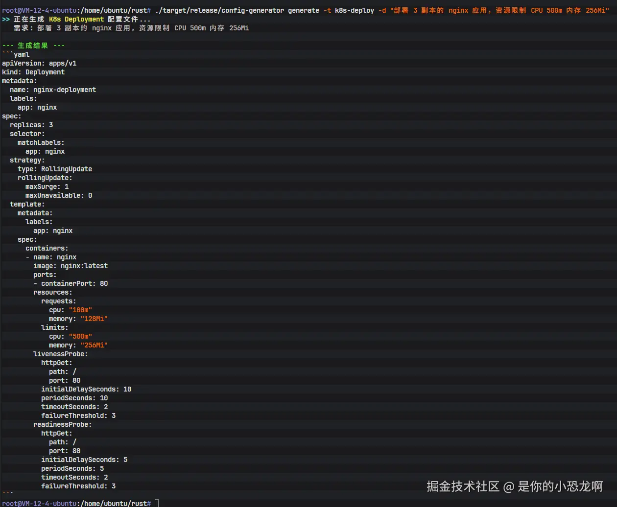Click the 'strategy:' key
The image size is (617, 507).
coord(27,160)
